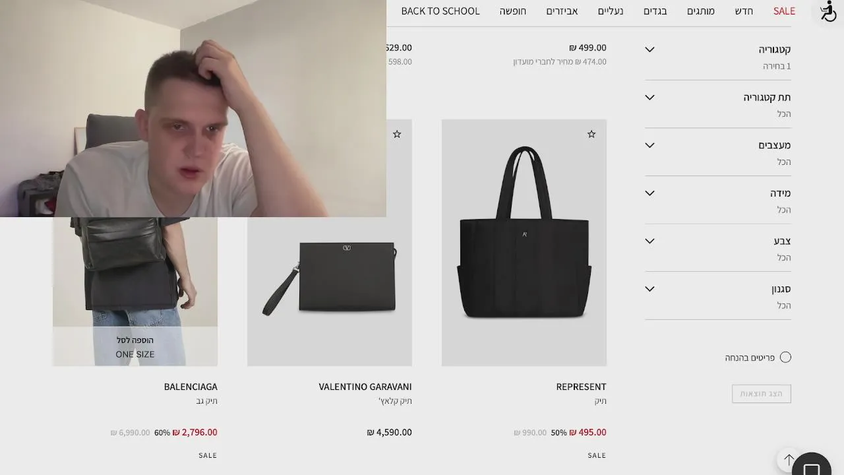Open the chat widget icon
844x475 pixels.
tap(812, 464)
